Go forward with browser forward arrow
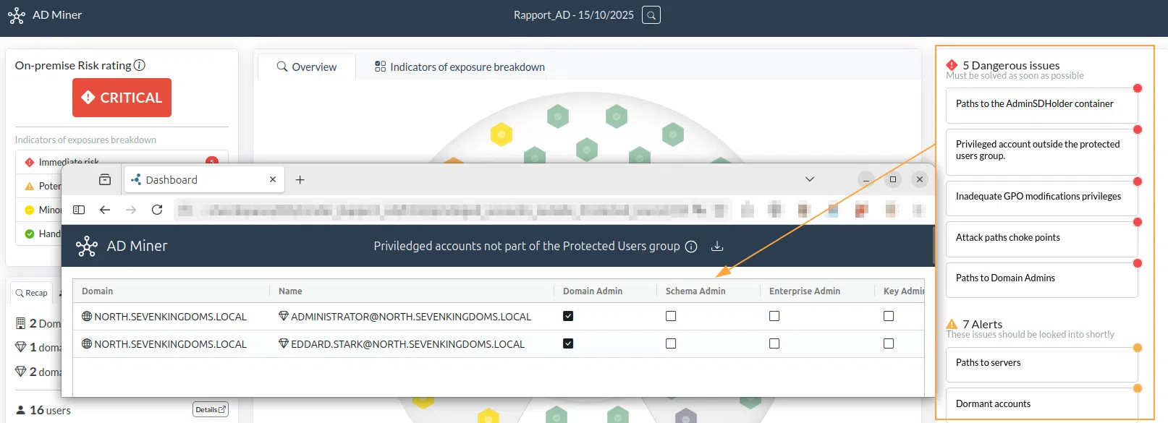 [x=131, y=210]
